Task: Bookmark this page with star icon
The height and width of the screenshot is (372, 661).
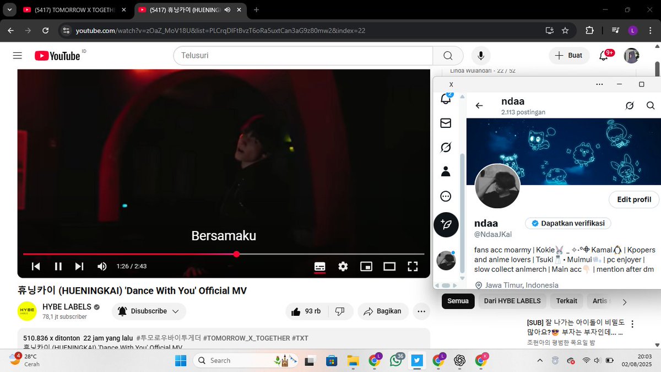Action: [565, 30]
